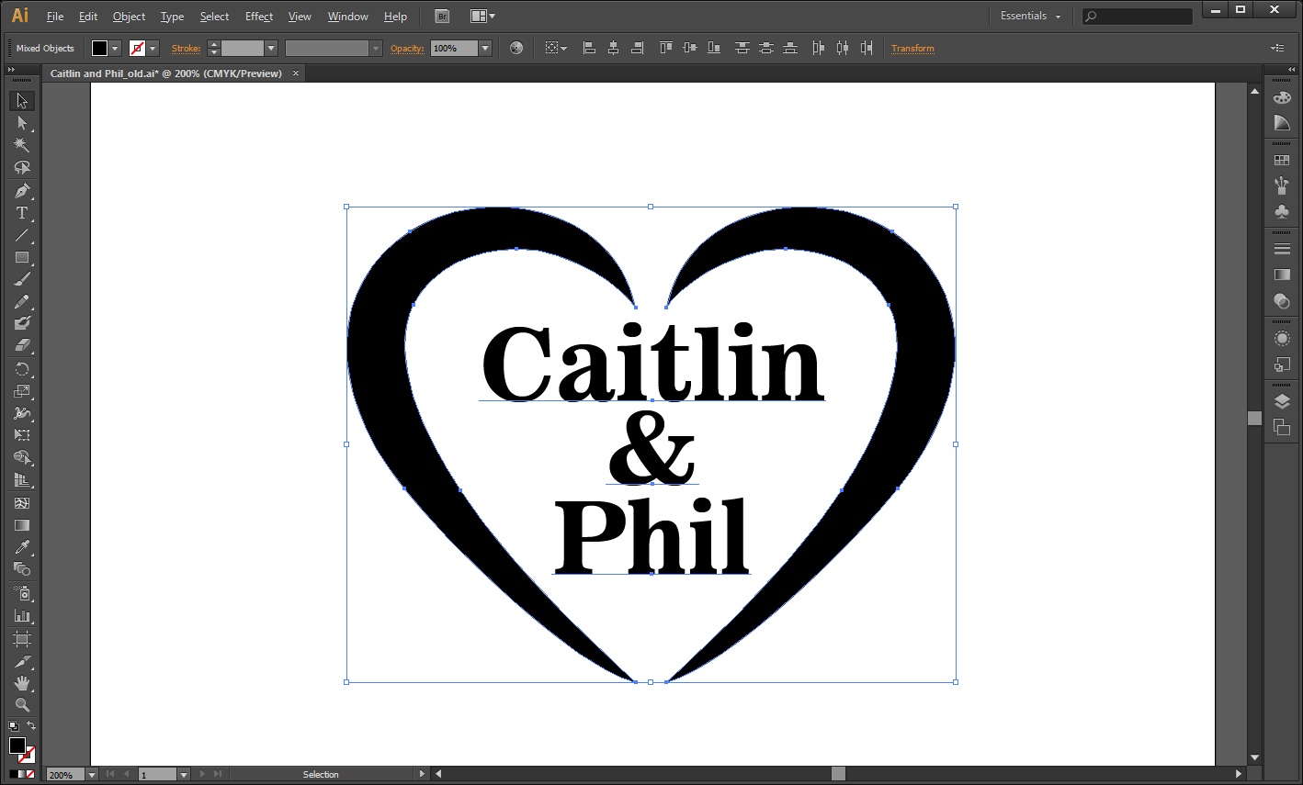Open the Type menu
The image size is (1303, 785).
[172, 17]
